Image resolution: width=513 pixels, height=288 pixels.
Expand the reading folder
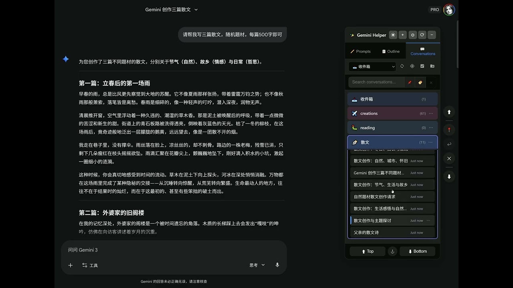coord(392,128)
